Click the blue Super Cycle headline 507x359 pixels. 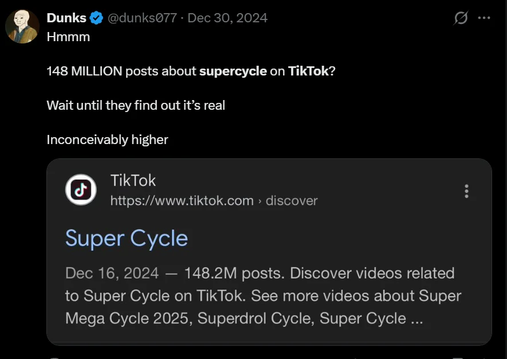[127, 238]
